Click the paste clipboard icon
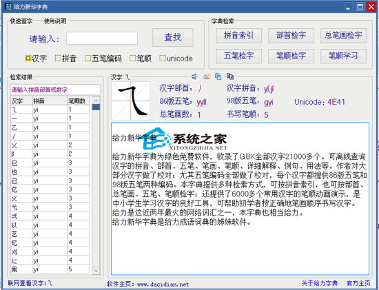Screen dimensions: 379x290 [x=230, y=76]
